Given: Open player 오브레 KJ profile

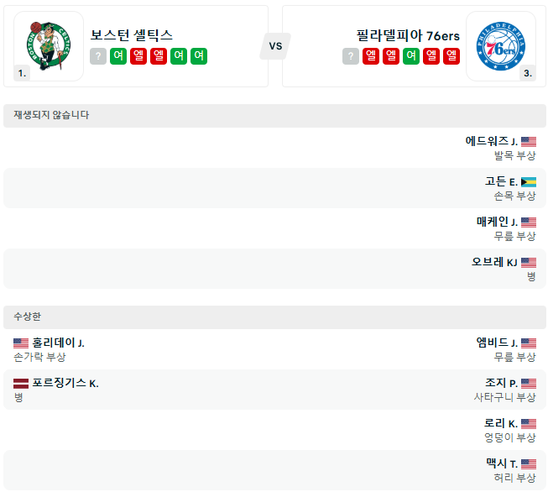Looking at the screenshot, I should 494,262.
